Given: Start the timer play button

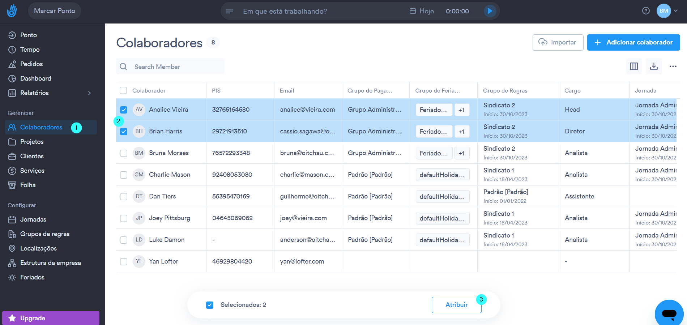Looking at the screenshot, I should coord(490,11).
